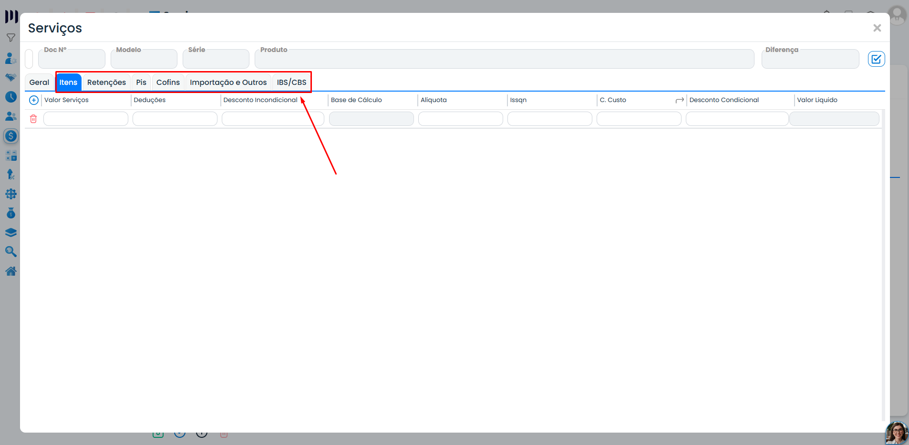Click the Série field
This screenshot has height=445, width=909.
click(216, 59)
